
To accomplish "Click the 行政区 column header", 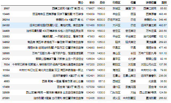I will (x=116, y=3).
